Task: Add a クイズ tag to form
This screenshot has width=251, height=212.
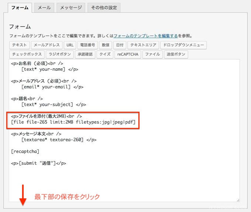Action: tap(105, 55)
